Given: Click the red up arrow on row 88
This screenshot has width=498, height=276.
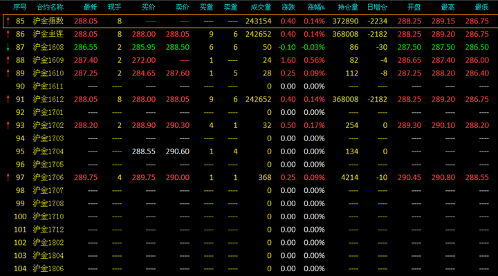Looking at the screenshot, I should 8,60.
